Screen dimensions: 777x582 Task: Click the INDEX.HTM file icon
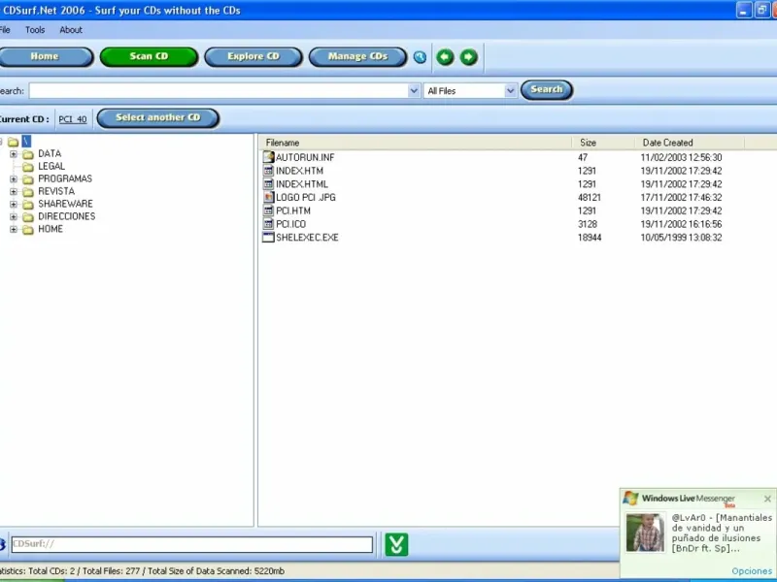[268, 171]
